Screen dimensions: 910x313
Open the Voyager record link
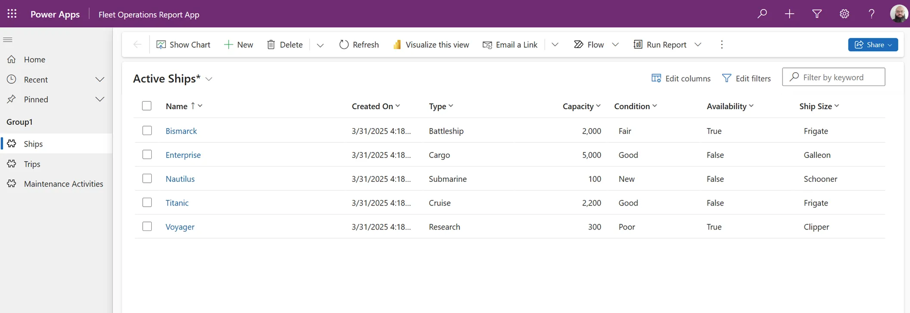pos(180,227)
